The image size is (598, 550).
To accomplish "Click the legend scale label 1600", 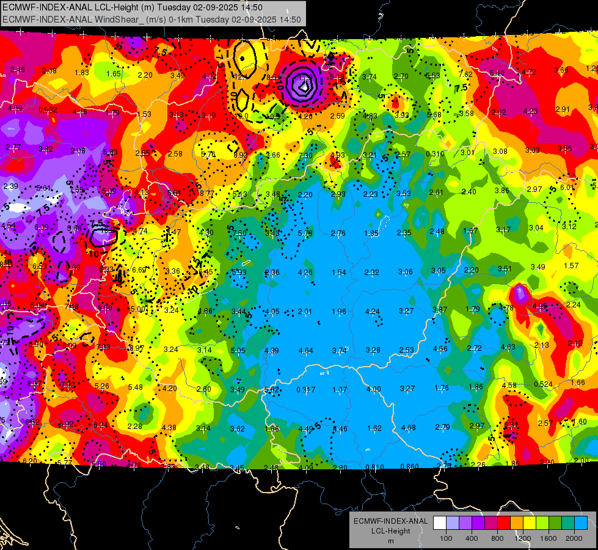I will pos(549,538).
